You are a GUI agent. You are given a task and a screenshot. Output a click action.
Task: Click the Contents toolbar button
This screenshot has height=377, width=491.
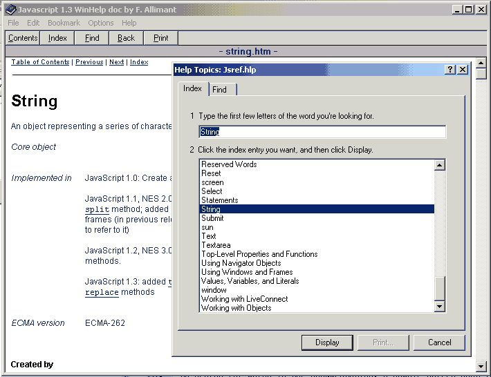(23, 38)
